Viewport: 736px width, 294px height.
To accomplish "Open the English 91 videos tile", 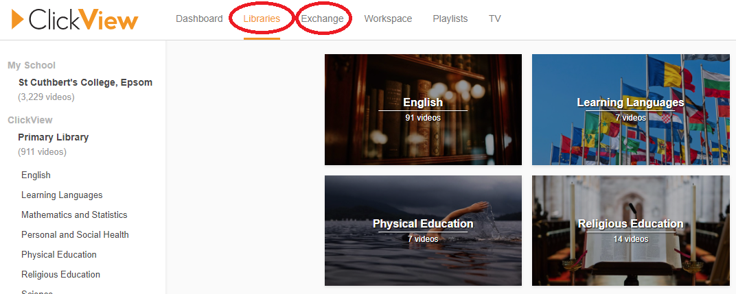I will tap(423, 110).
